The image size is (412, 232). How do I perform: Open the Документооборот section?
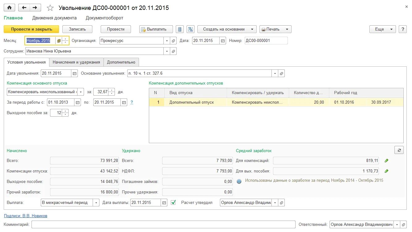104,18
